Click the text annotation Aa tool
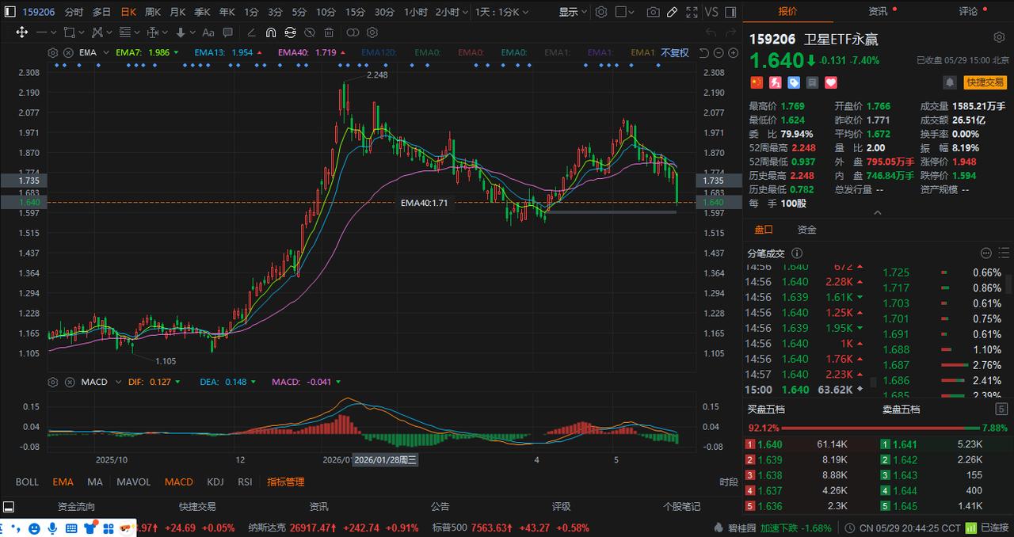Viewport: 1014px width, 537px height. click(208, 32)
